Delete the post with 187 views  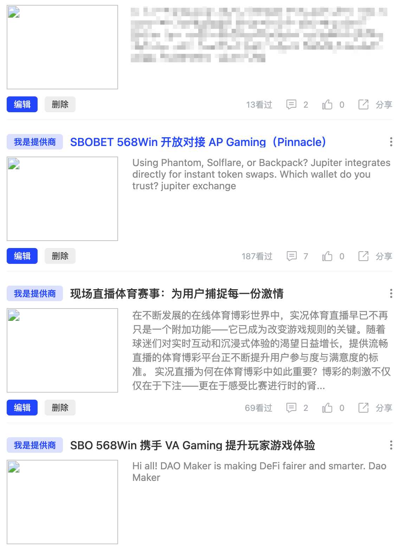point(60,256)
